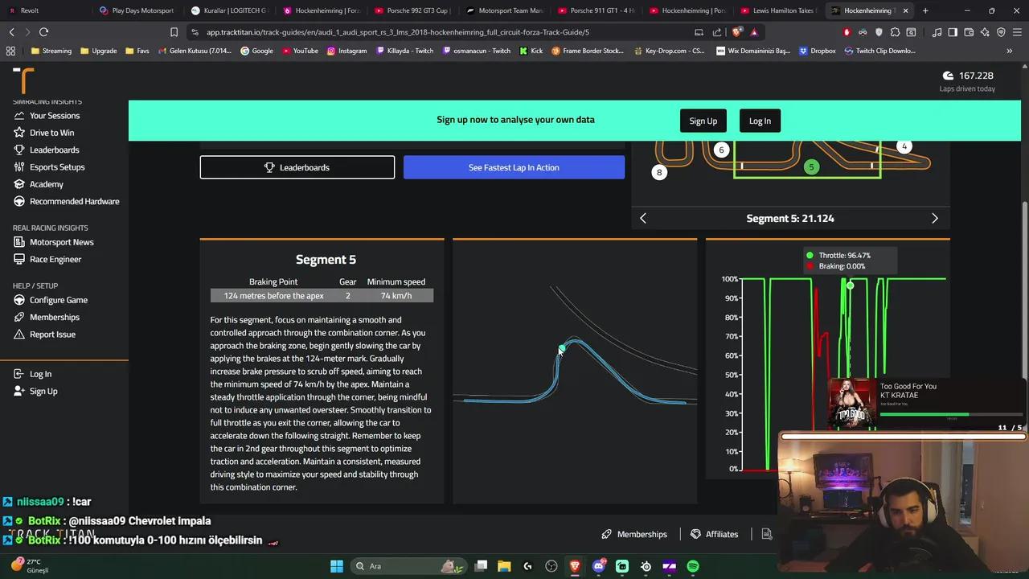Image resolution: width=1029 pixels, height=579 pixels.
Task: Select segment 5 marker on track map
Action: pos(811,166)
